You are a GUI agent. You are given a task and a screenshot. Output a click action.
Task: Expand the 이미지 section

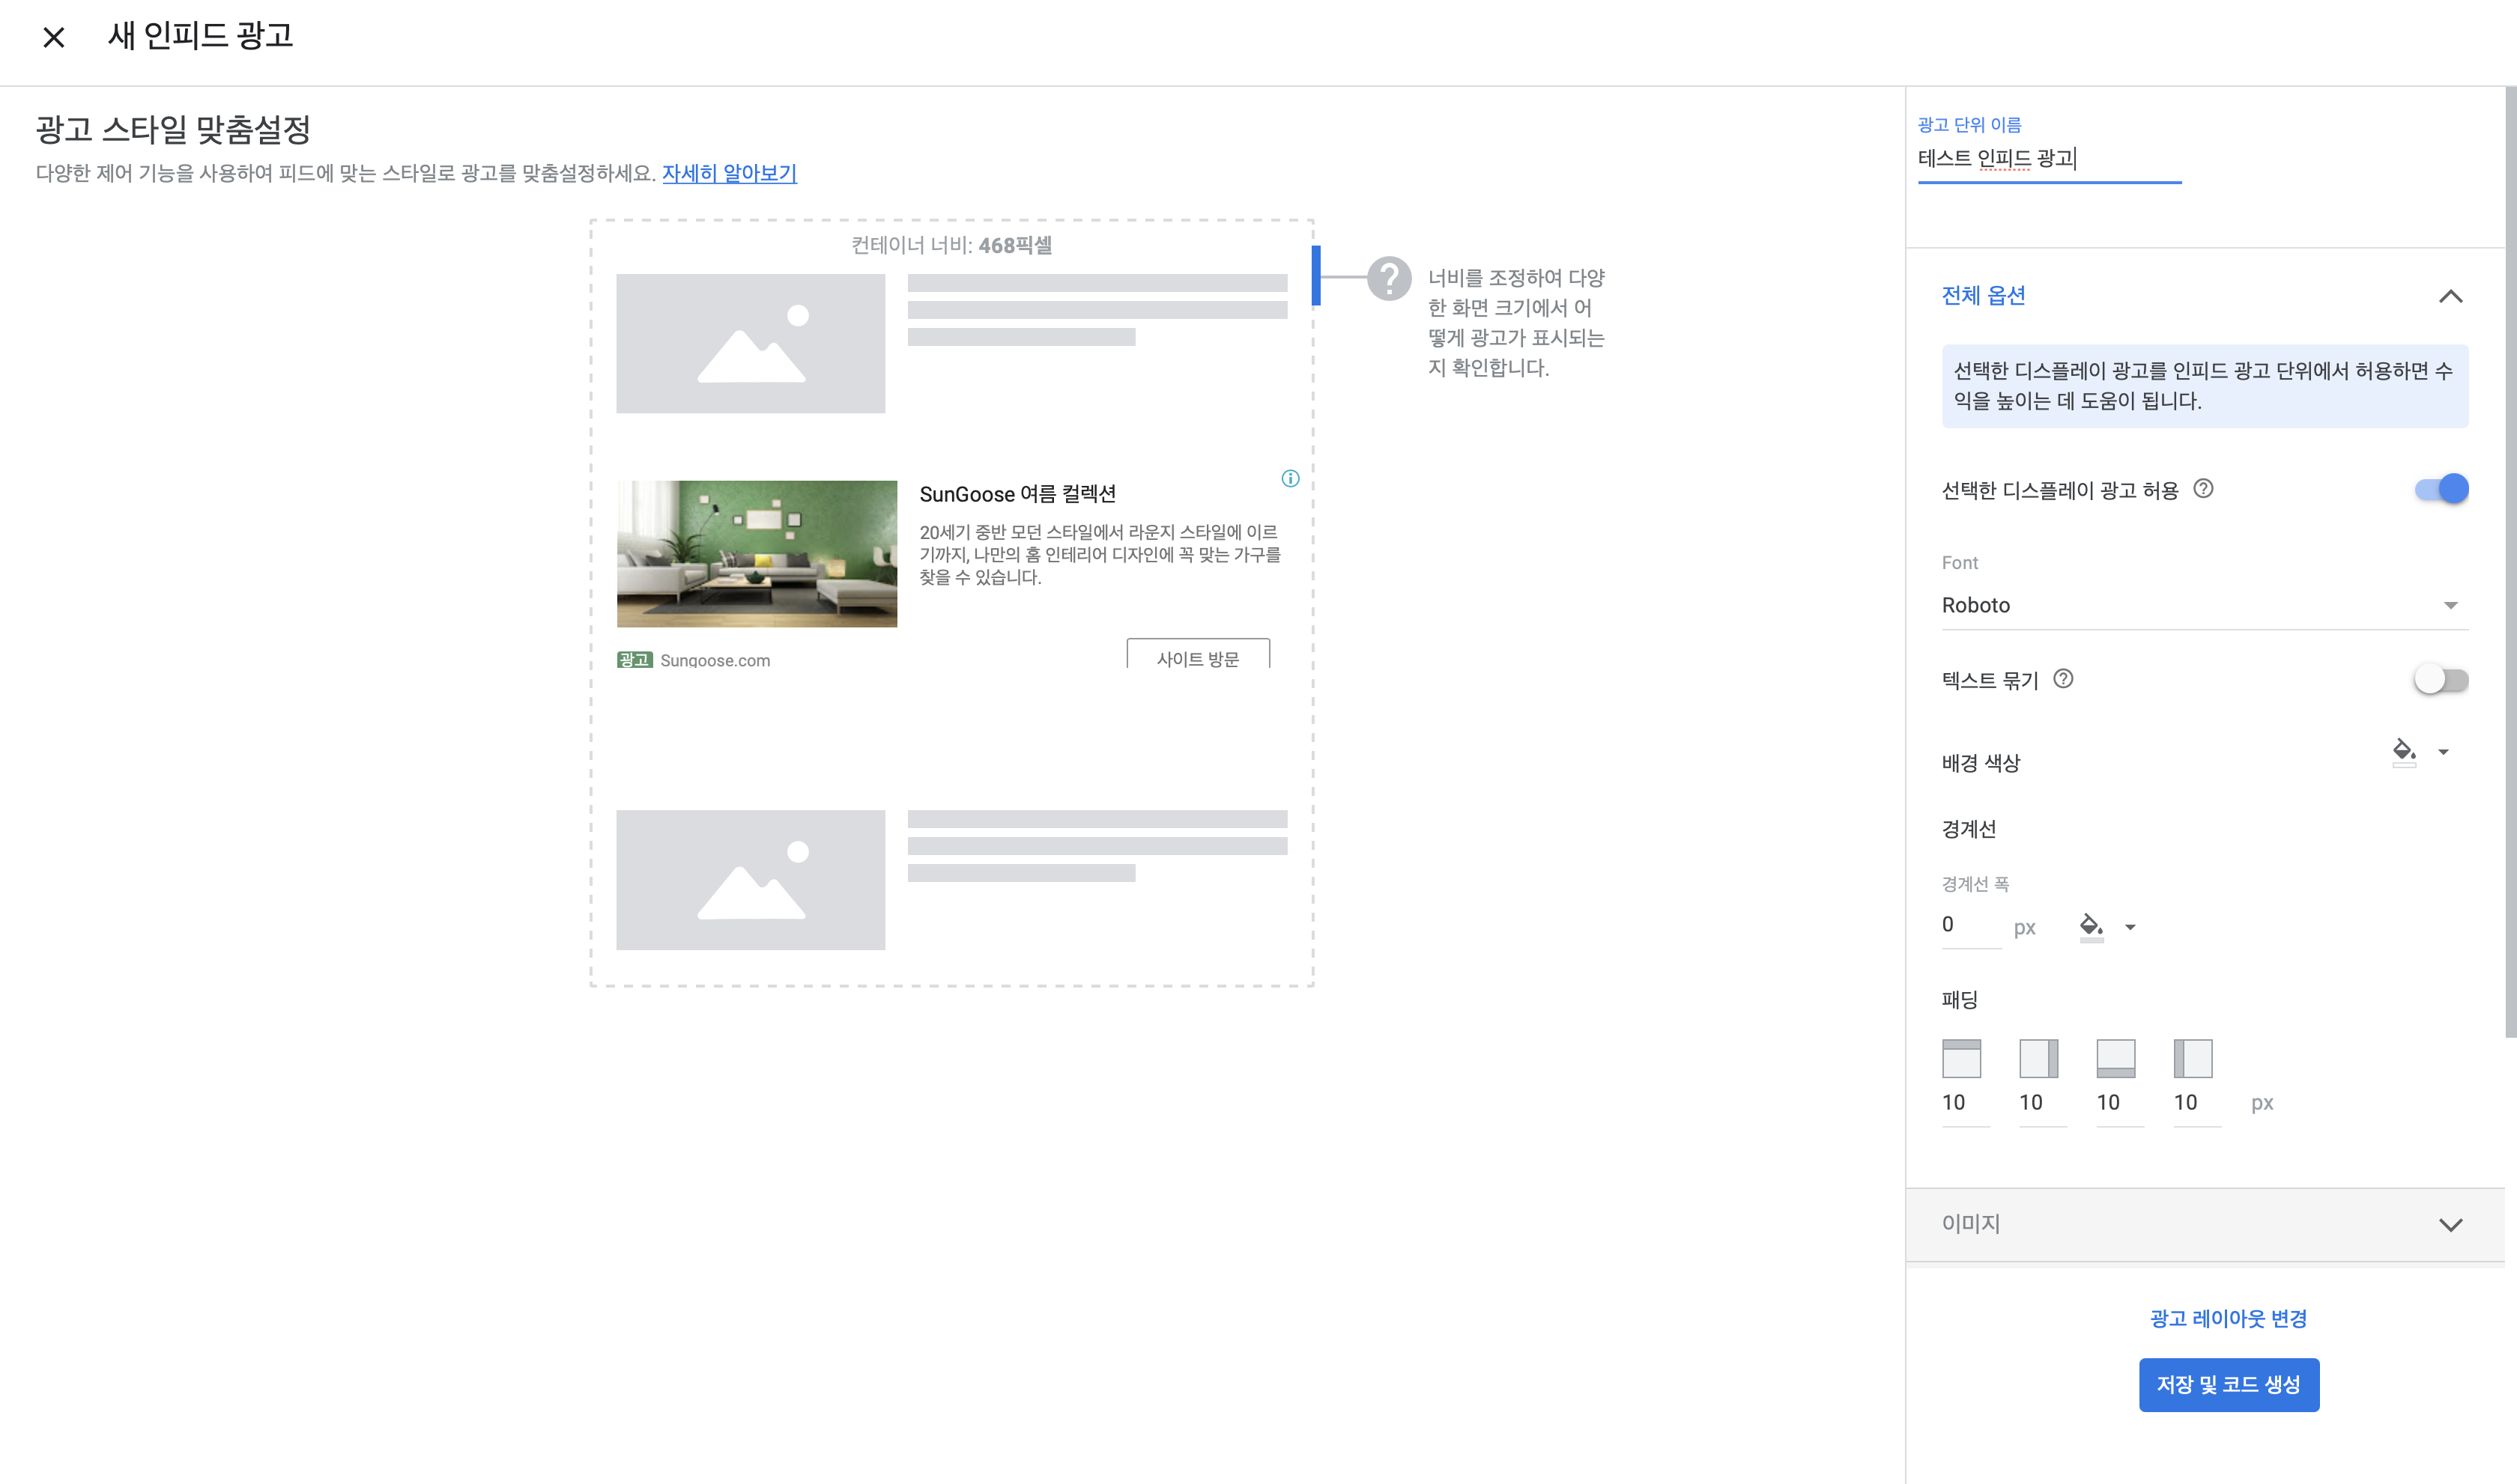pos(2450,1225)
